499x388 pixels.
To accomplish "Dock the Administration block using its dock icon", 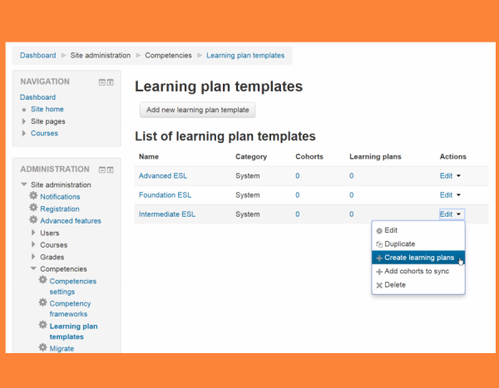I will 110,169.
